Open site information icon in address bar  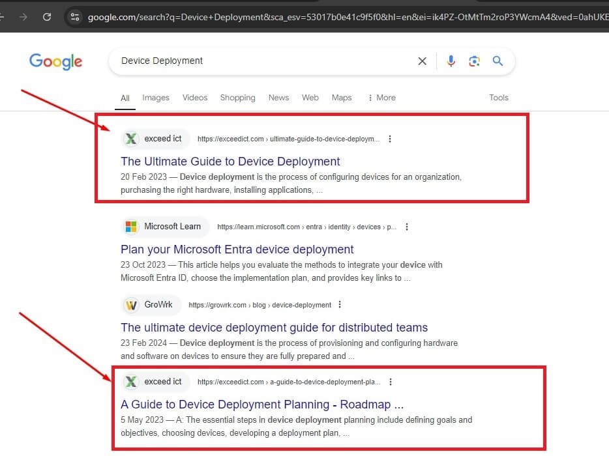(74, 17)
